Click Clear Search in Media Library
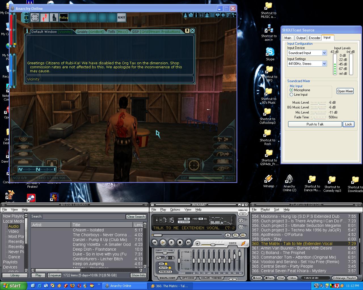 click(136, 217)
